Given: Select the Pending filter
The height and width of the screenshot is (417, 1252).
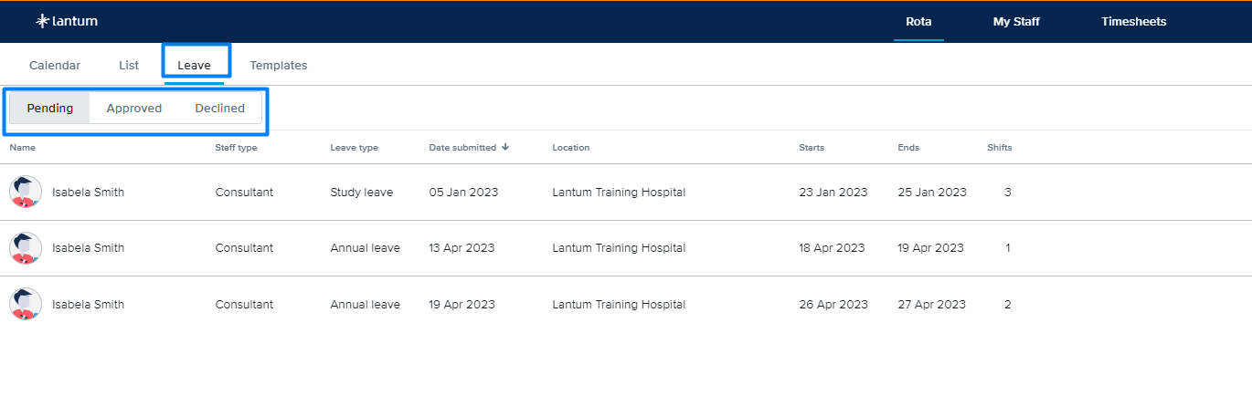Looking at the screenshot, I should coord(50,108).
